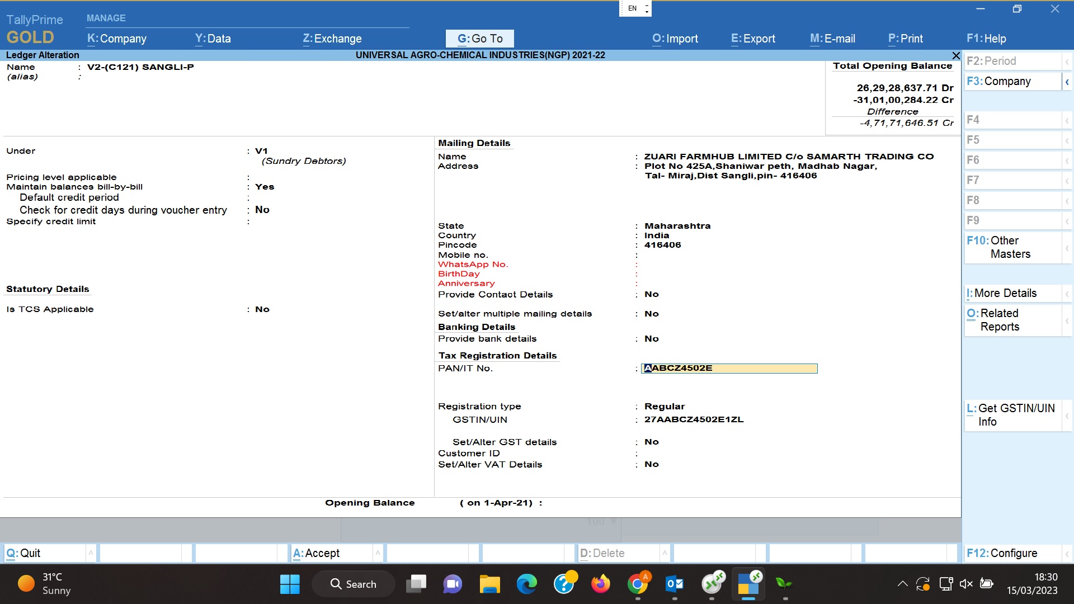1074x604 pixels.
Task: Launch Microsoft Edge from taskbar
Action: [x=526, y=584]
